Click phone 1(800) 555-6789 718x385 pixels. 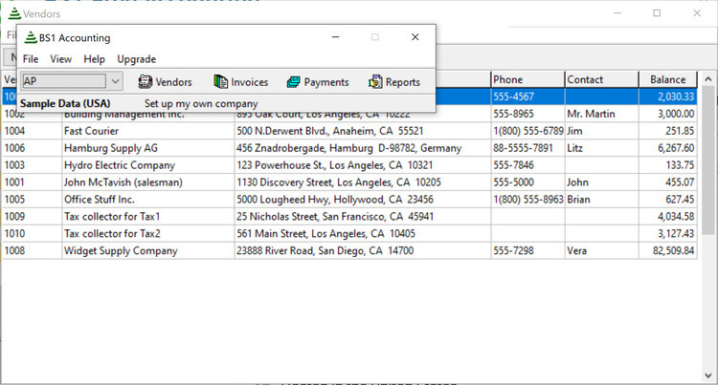527,131
